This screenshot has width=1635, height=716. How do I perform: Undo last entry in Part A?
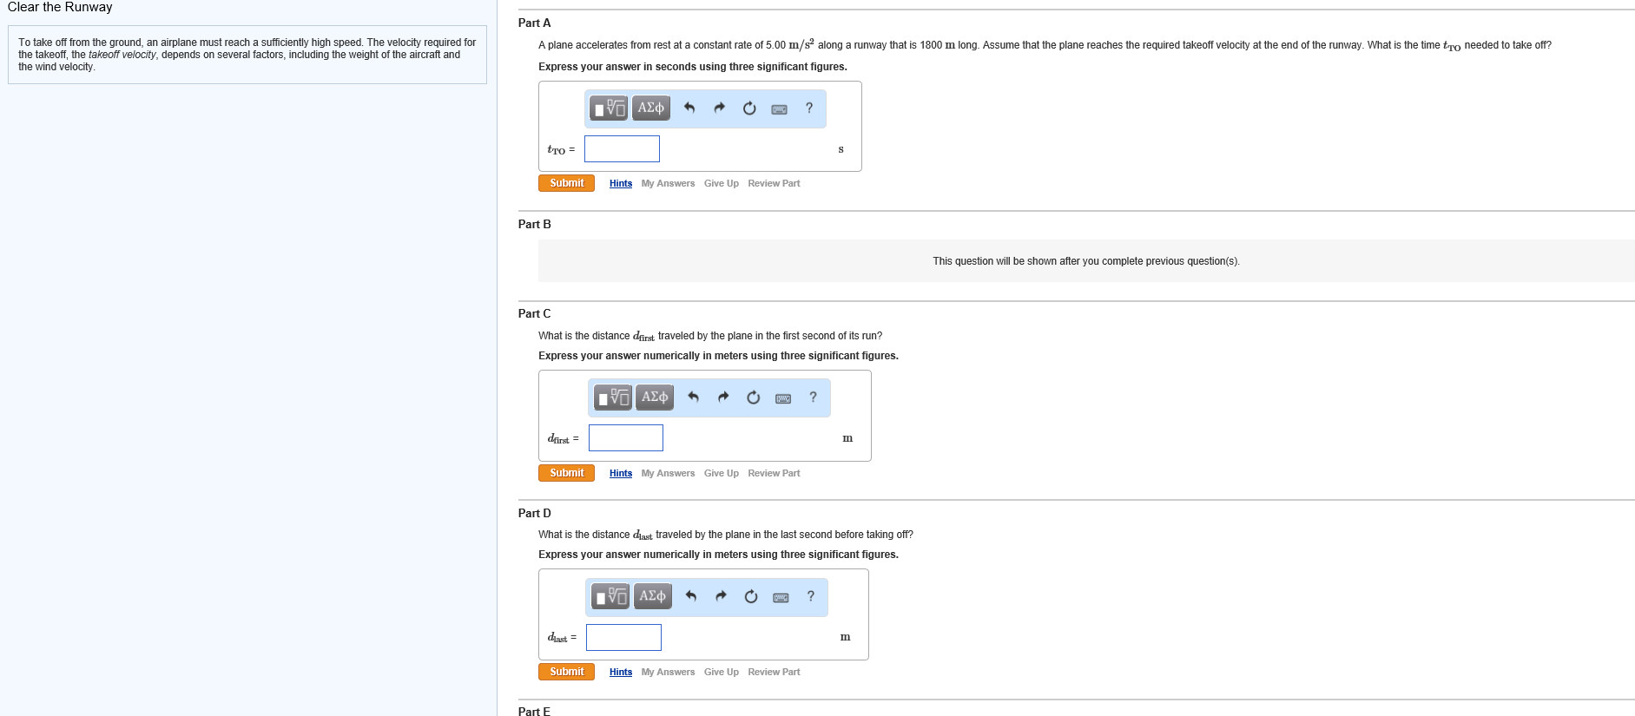click(689, 108)
